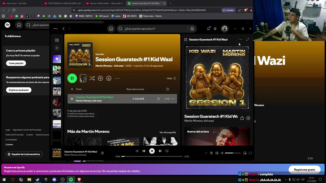Open a new browser tab
Screen dimensions: 326x183
point(170,3)
